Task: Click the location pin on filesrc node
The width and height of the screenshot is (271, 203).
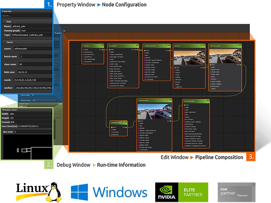Action: [84, 62]
